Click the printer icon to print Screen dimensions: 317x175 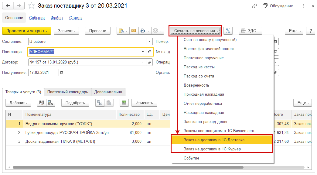(x=143, y=31)
